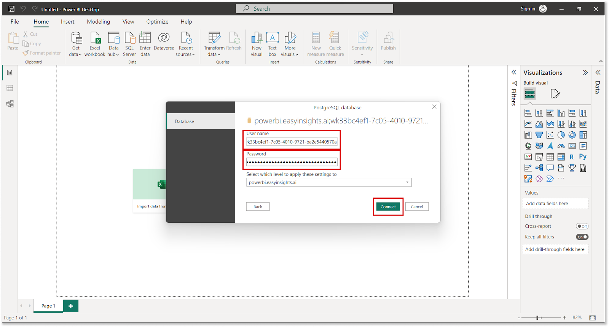Switch to Table view in left sidebar
Screen dimensions: 609x327
(x=10, y=88)
